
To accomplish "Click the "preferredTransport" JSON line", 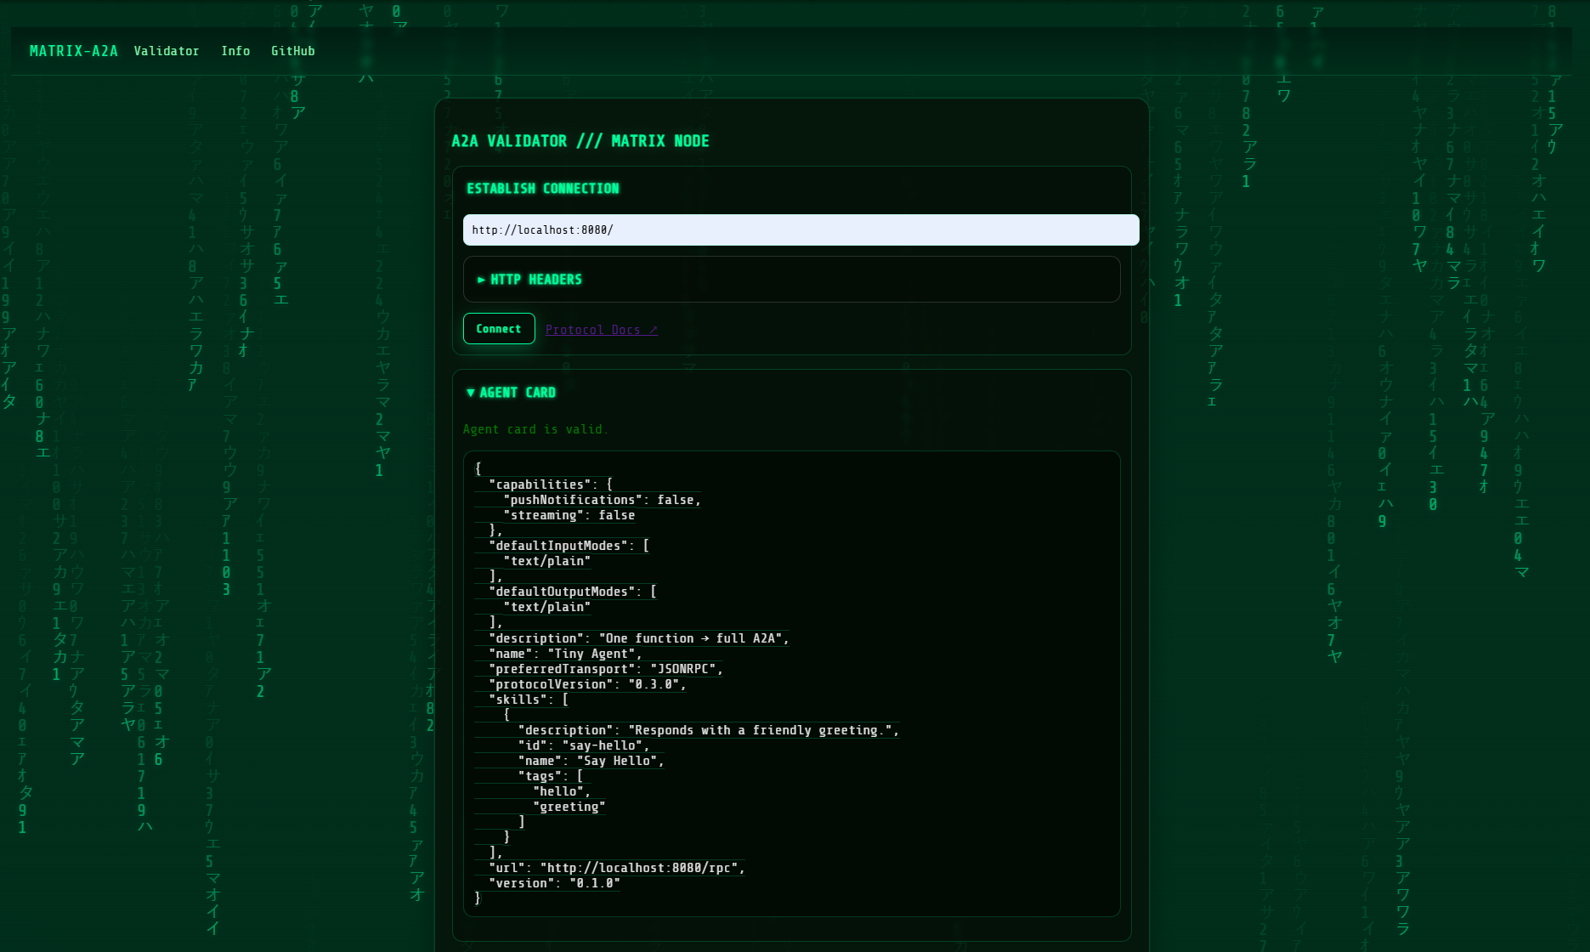I will click(605, 669).
